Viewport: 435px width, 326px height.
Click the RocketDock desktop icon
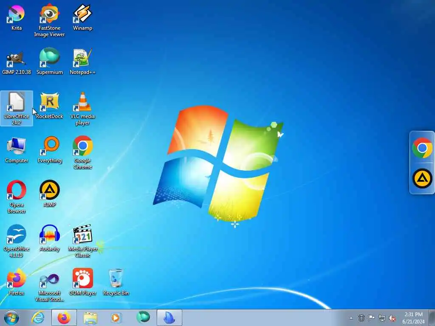[49, 106]
